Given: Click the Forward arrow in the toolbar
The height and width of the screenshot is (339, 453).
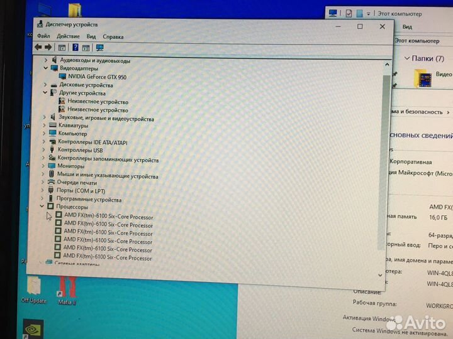Looking at the screenshot, I should click(48, 47).
